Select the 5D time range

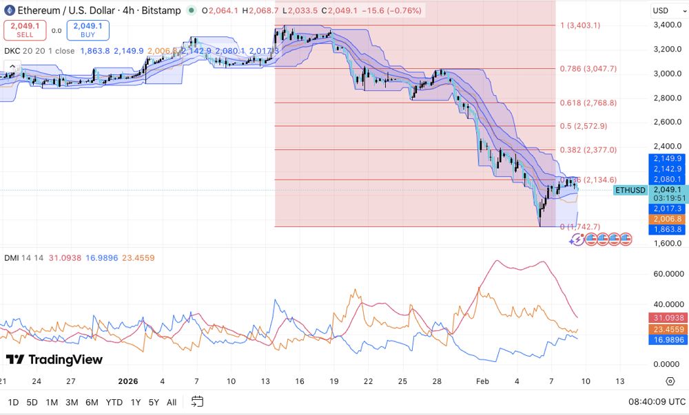point(32,402)
